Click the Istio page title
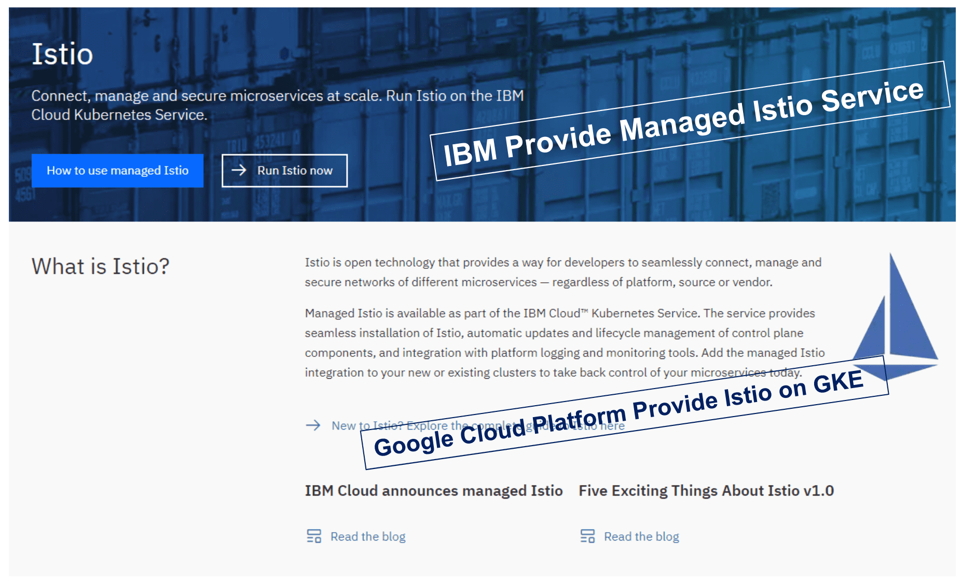 click(62, 54)
